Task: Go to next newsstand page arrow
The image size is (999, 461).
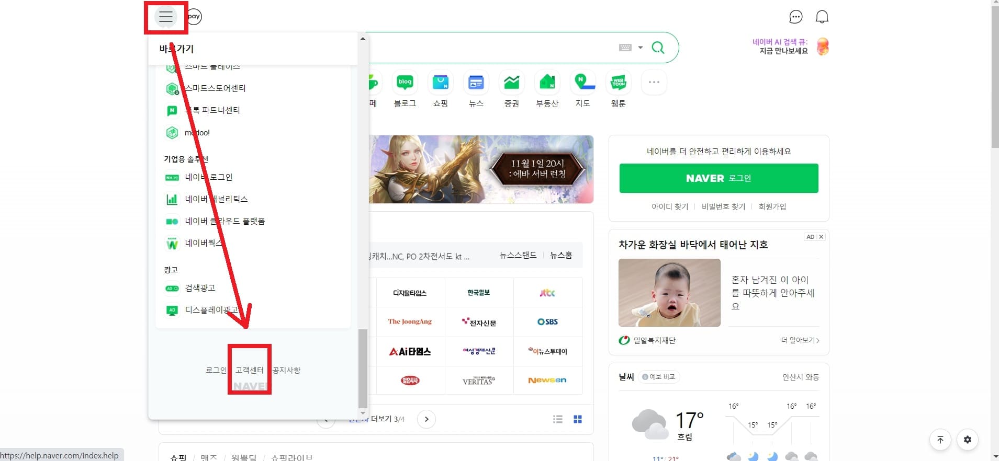Action: [426, 419]
